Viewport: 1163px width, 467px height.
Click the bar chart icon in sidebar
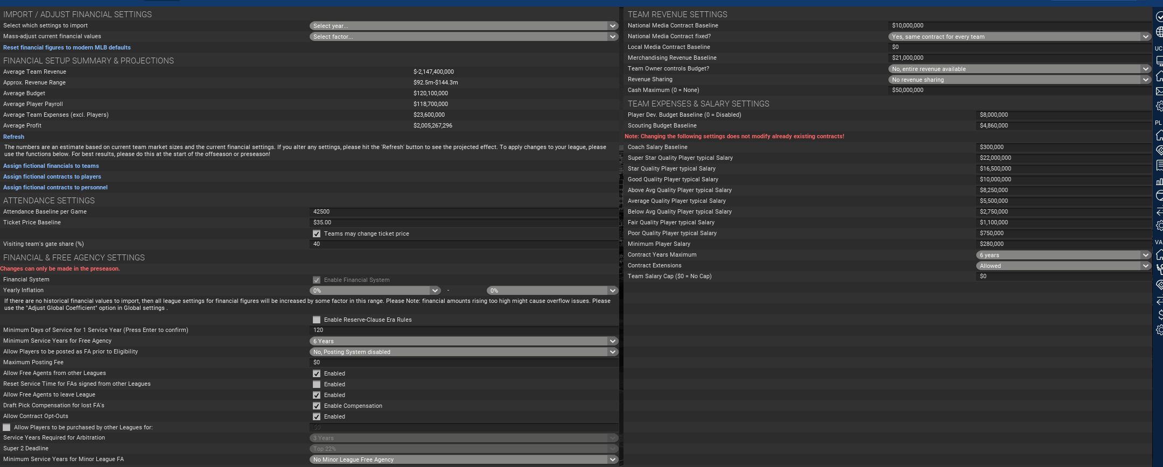coord(1159,181)
